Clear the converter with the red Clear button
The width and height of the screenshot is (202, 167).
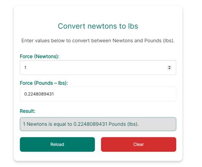tap(139, 144)
